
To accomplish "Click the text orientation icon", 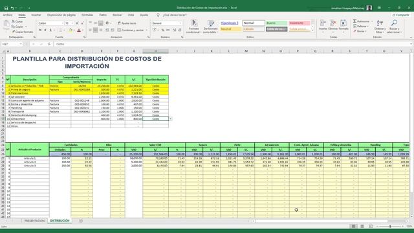I will click(108, 23).
